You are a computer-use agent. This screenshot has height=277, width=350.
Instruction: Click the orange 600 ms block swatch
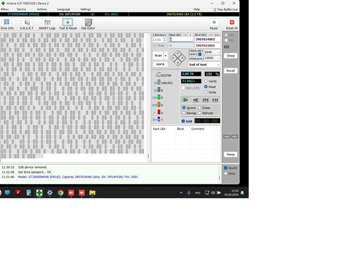coord(159,104)
